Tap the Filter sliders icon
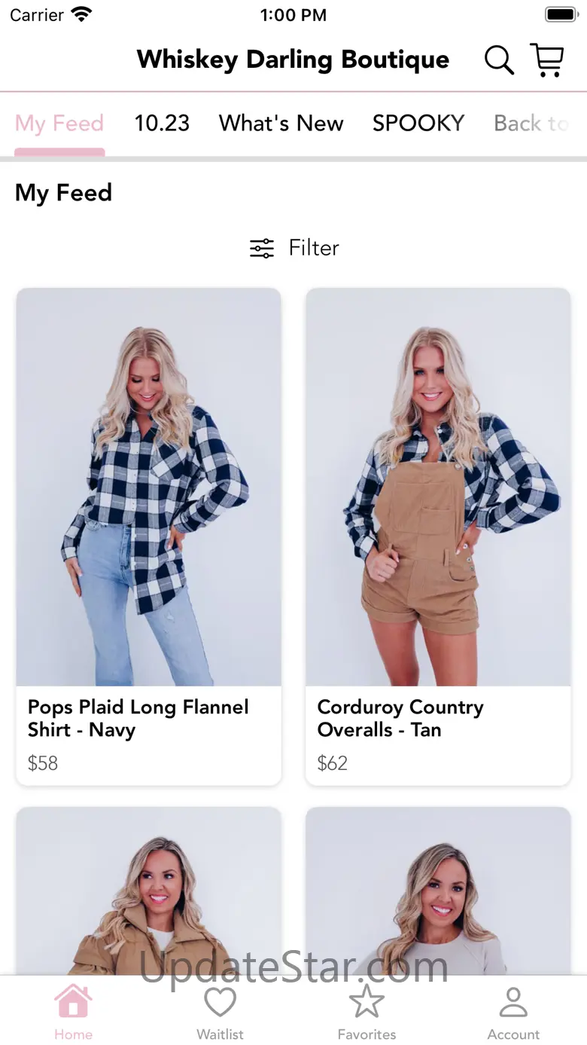Image resolution: width=587 pixels, height=1045 pixels. tap(262, 248)
